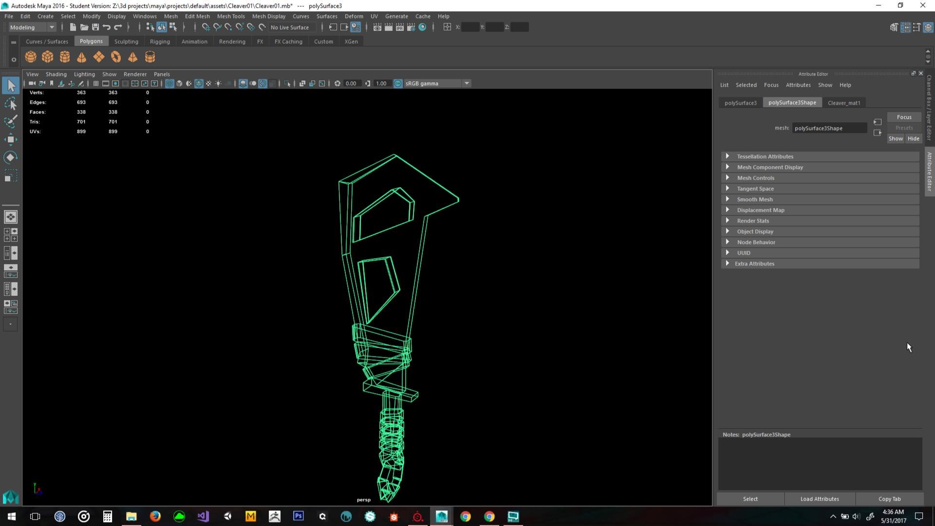Click the mesh name field polySurface3Shape

coord(829,128)
